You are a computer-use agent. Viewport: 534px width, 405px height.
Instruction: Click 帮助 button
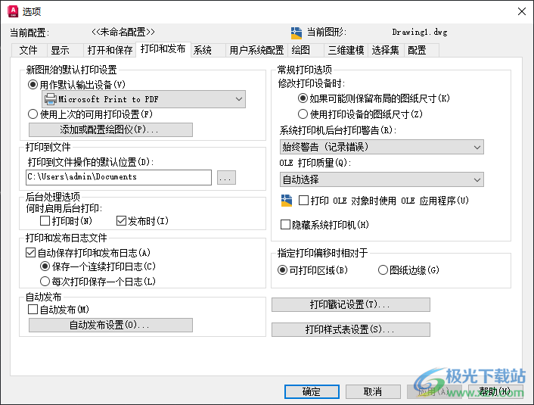tap(495, 391)
